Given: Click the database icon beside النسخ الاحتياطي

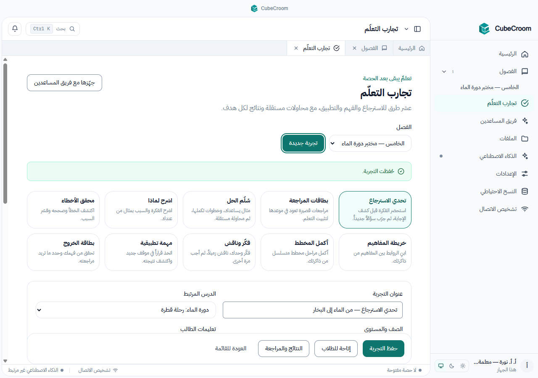Looking at the screenshot, I should pos(525,192).
